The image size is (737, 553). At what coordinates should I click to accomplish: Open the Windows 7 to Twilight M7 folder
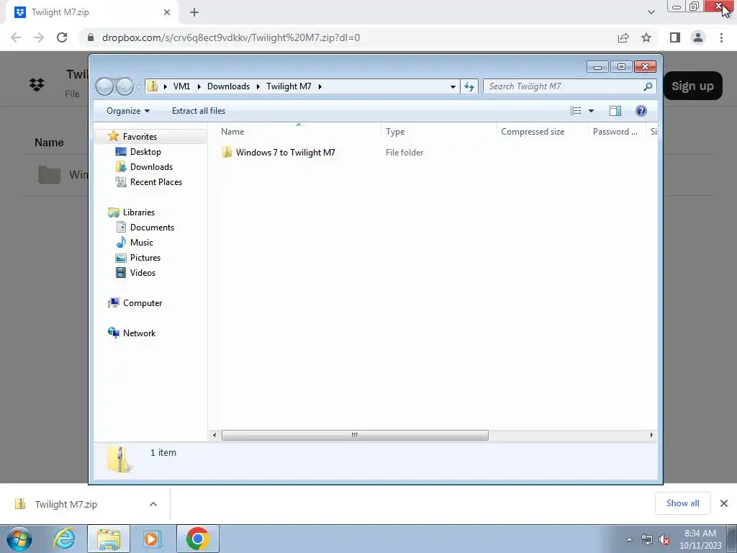(x=285, y=153)
